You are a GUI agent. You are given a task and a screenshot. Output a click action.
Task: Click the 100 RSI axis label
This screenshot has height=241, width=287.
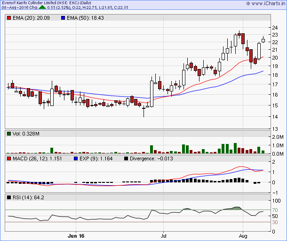(x=276, y=201)
